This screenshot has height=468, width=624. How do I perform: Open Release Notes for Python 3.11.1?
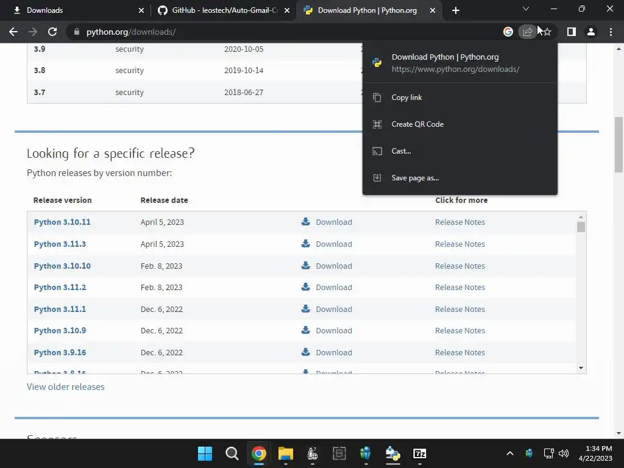460,309
